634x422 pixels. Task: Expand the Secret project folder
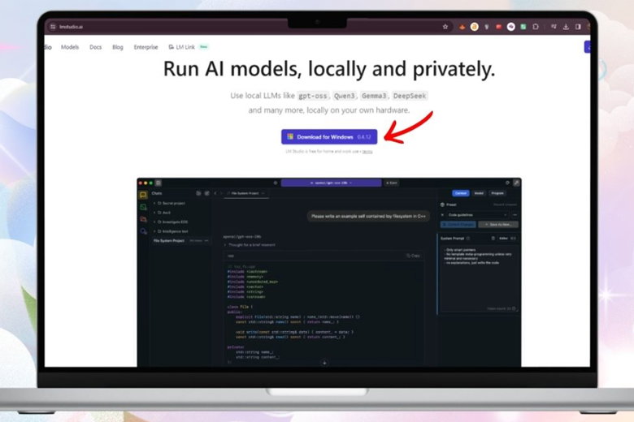(x=169, y=203)
